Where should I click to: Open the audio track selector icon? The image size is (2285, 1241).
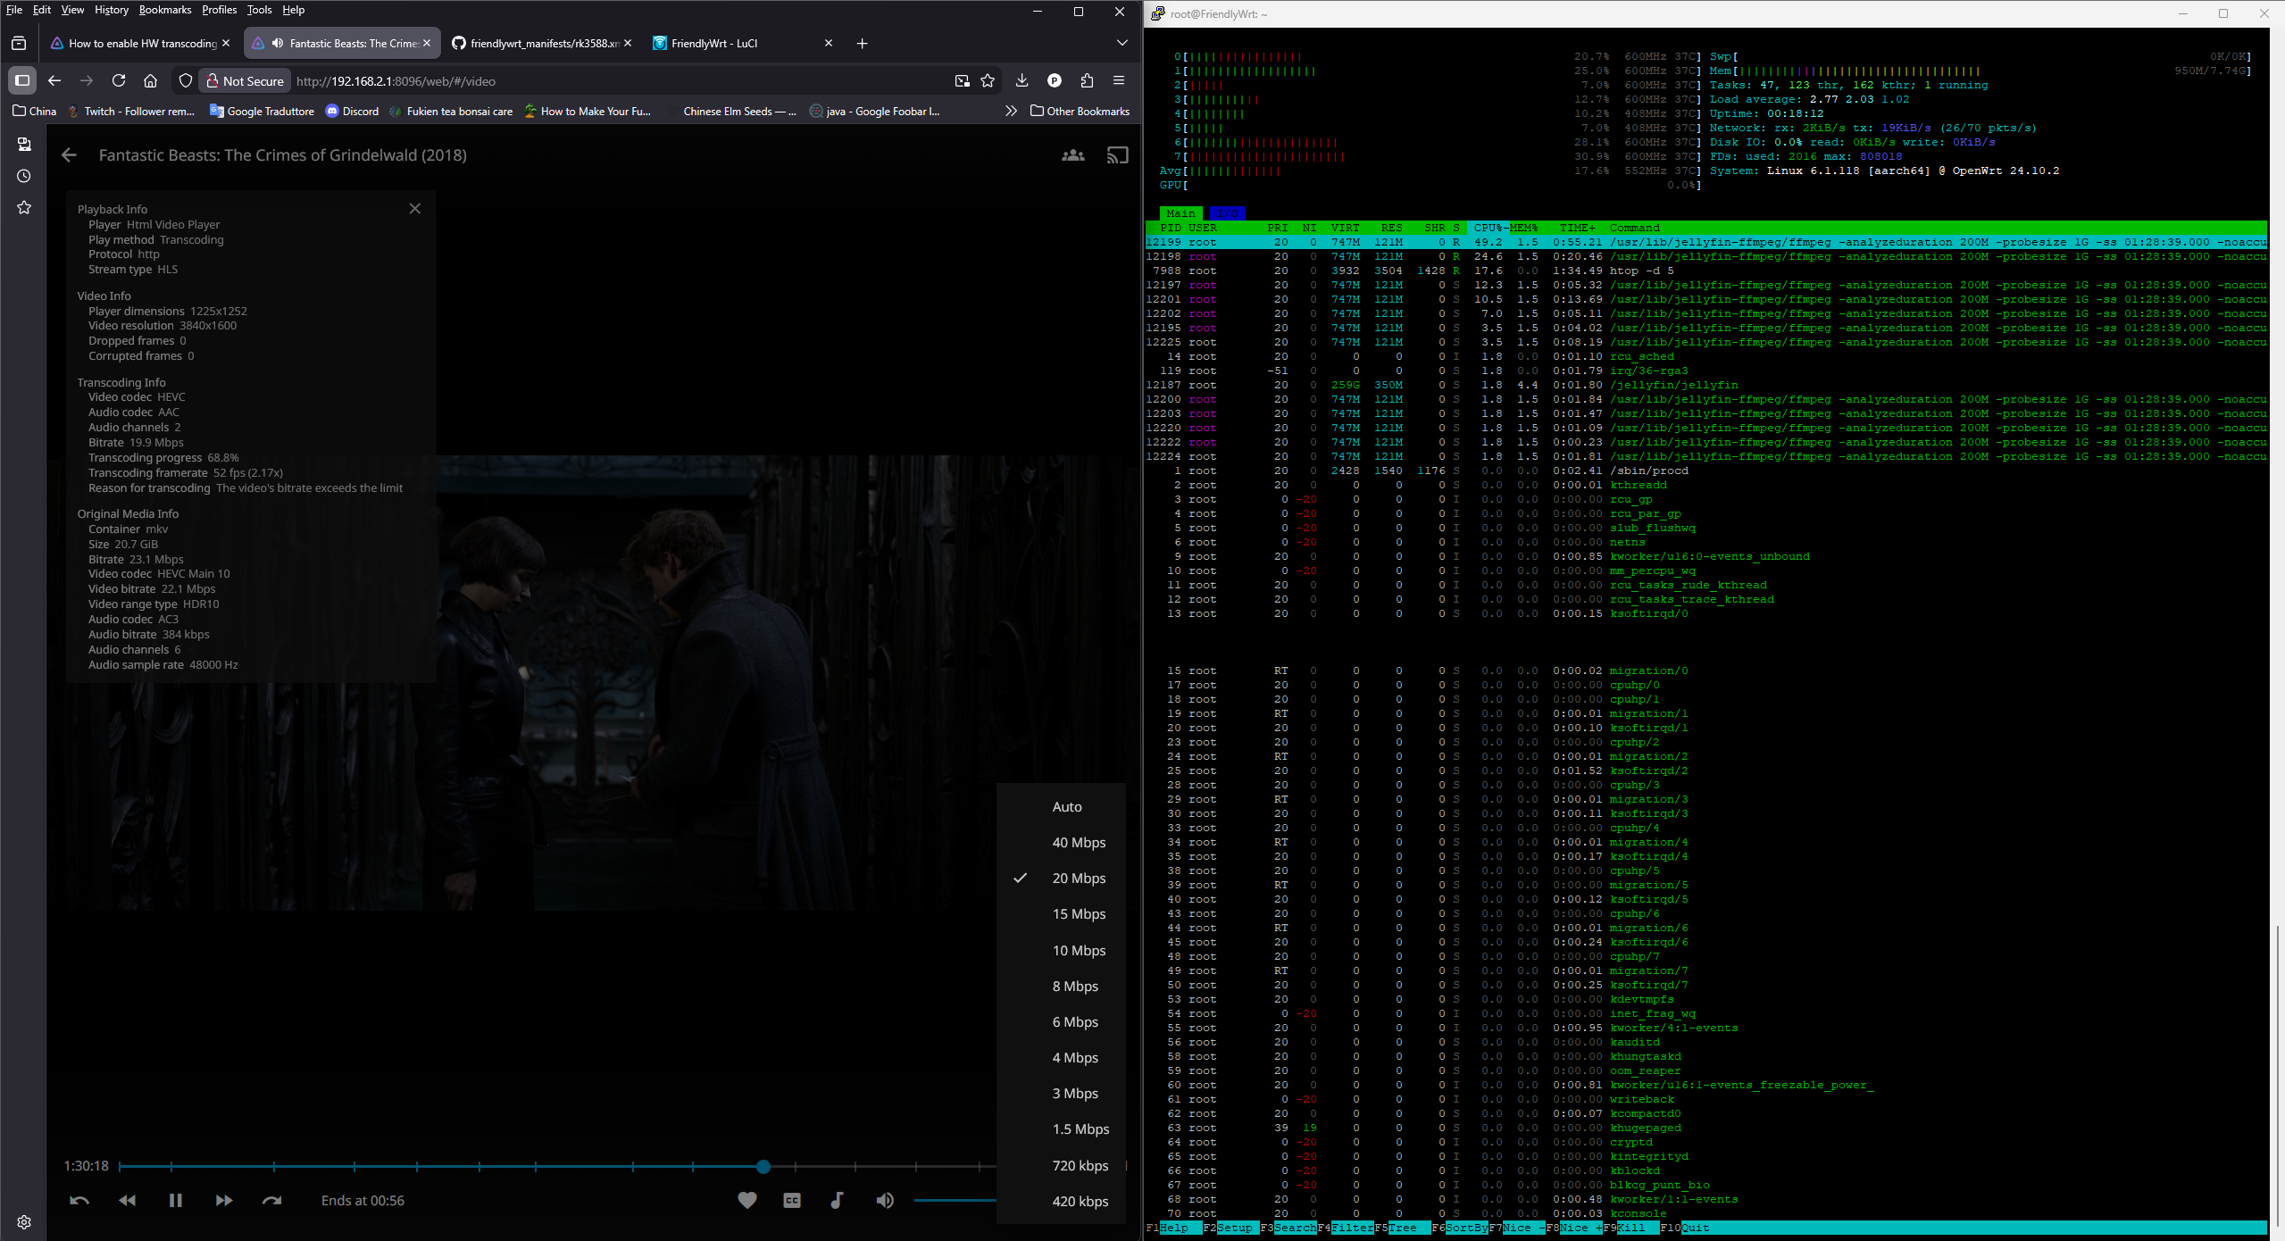click(837, 1201)
